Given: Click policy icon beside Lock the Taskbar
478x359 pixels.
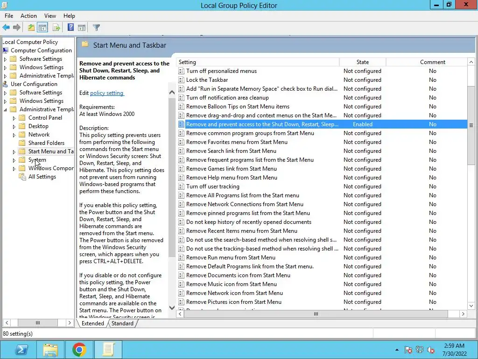Looking at the screenshot, I should click(x=182, y=80).
